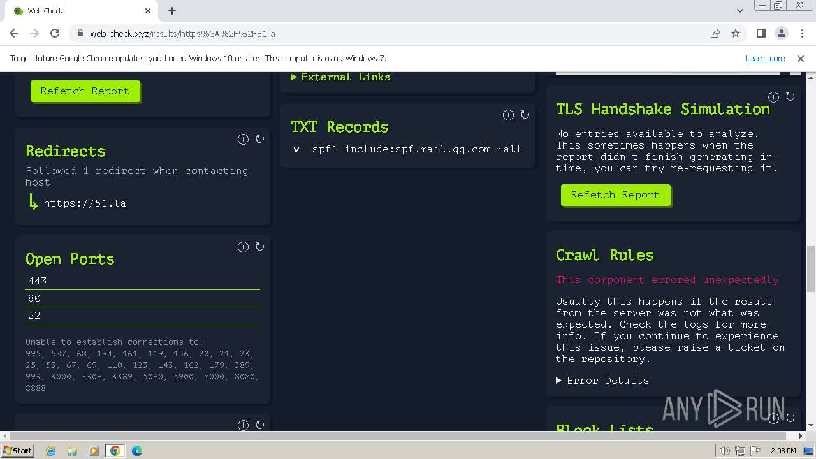The width and height of the screenshot is (816, 459).
Task: Switch to Chrome in the taskbar
Action: click(115, 451)
